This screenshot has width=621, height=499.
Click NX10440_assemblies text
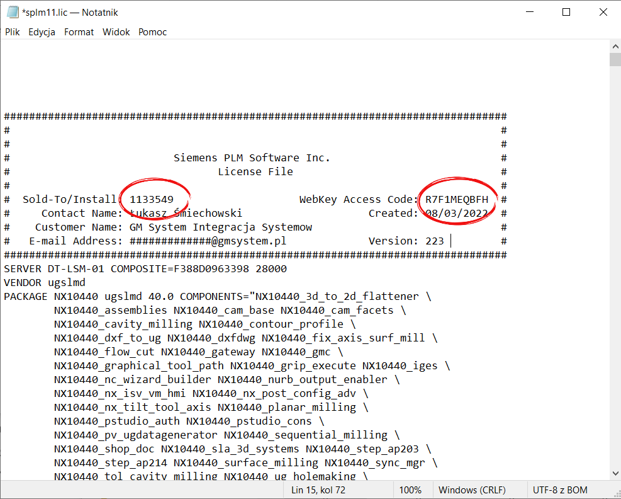[111, 310]
